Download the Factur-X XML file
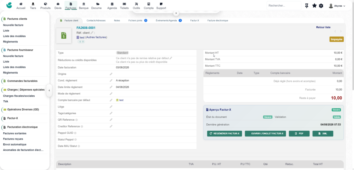 pyautogui.click(x=323, y=134)
